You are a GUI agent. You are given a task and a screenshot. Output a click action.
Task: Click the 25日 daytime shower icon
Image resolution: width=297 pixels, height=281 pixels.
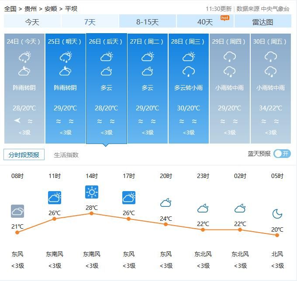pos(66,57)
